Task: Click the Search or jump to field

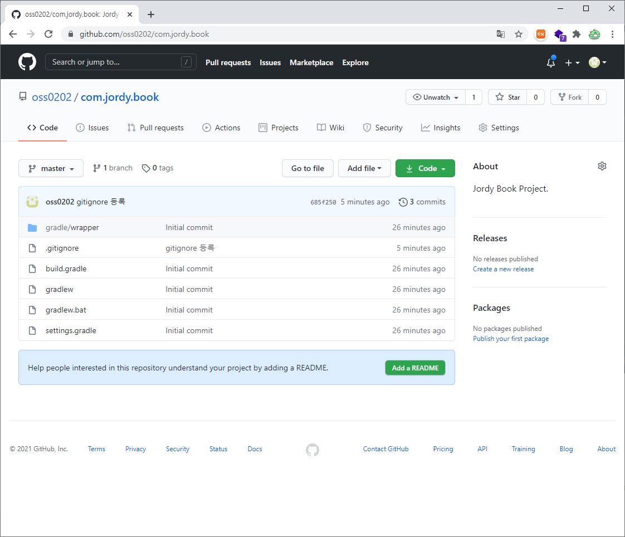Action: [121, 62]
